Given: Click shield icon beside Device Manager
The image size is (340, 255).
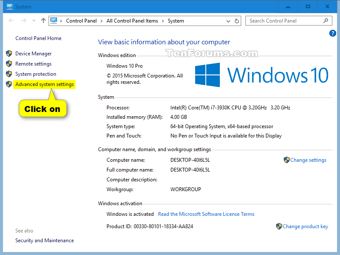Looking at the screenshot, I should pos(9,53).
